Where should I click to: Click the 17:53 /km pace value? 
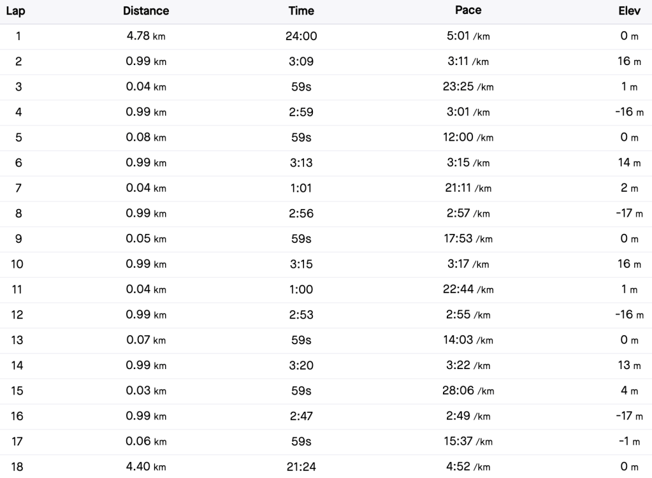pos(468,239)
